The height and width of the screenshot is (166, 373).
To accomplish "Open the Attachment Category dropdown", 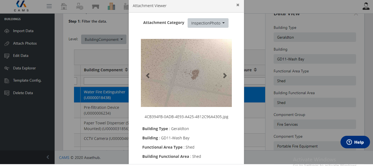I will (x=208, y=23).
